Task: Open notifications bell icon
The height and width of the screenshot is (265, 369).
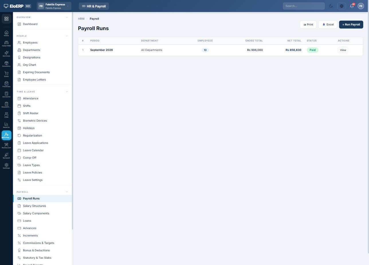Action: (352, 6)
